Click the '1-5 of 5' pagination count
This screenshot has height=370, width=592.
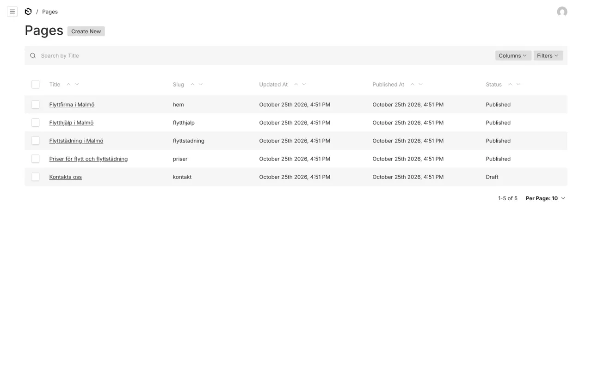[508, 198]
